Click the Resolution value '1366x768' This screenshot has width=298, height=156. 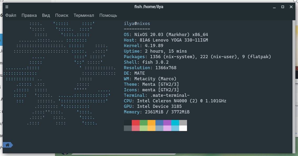coord(166,68)
